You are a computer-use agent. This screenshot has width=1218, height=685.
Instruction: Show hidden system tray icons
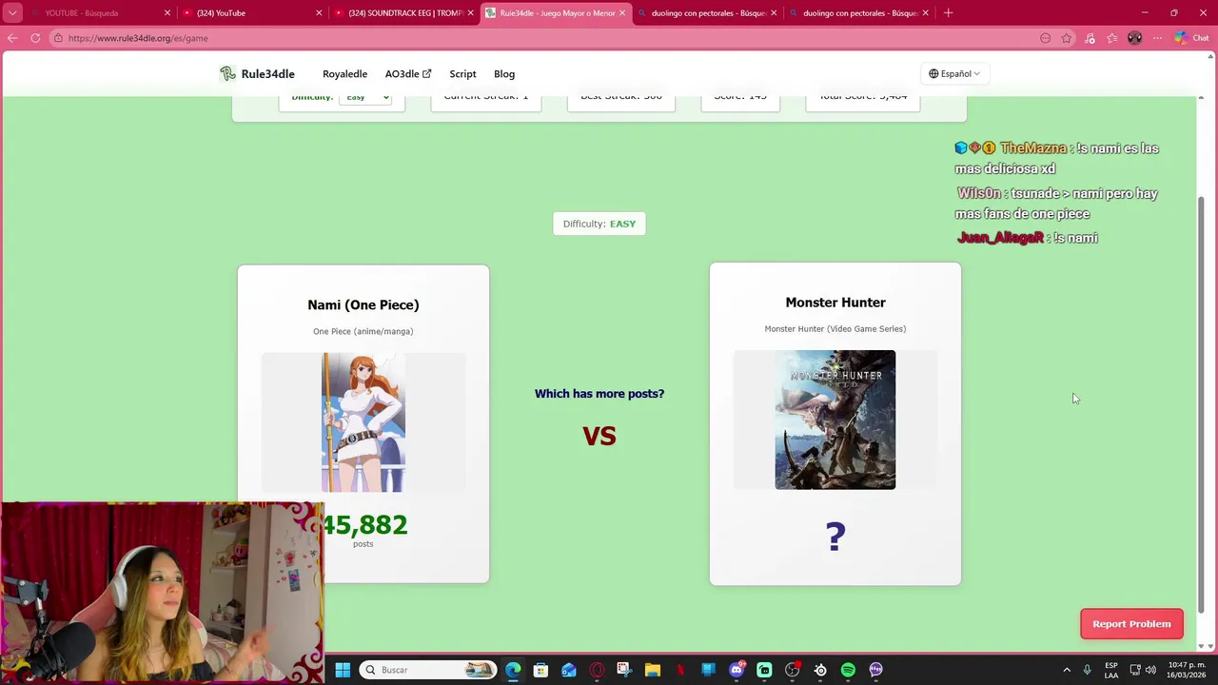click(1067, 670)
